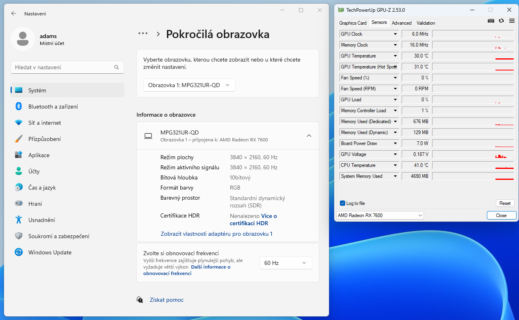Click the Formát barvy value RGB

coord(235,188)
